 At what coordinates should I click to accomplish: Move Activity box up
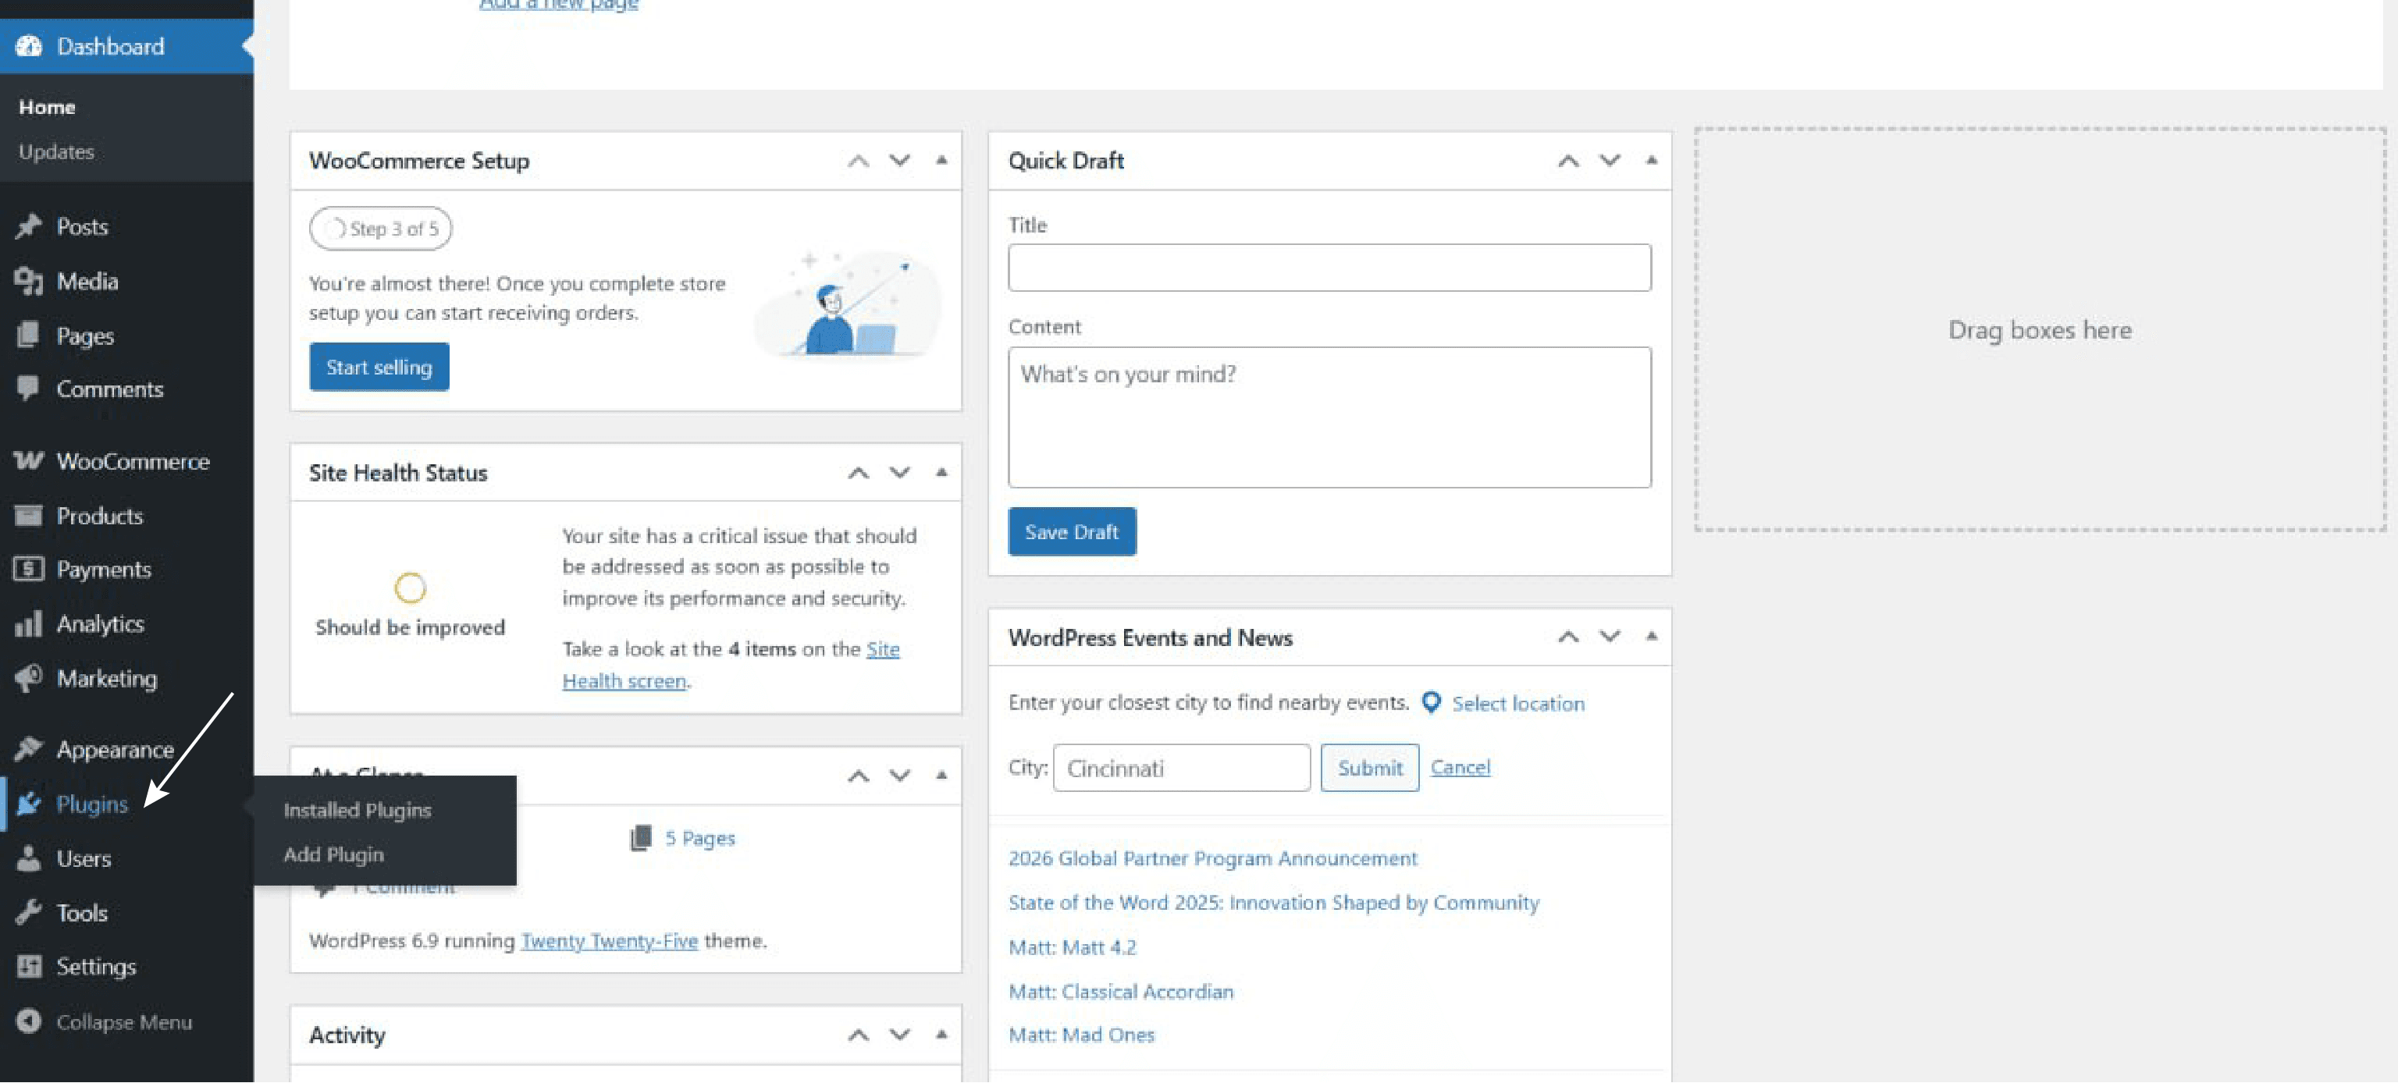[857, 1035]
